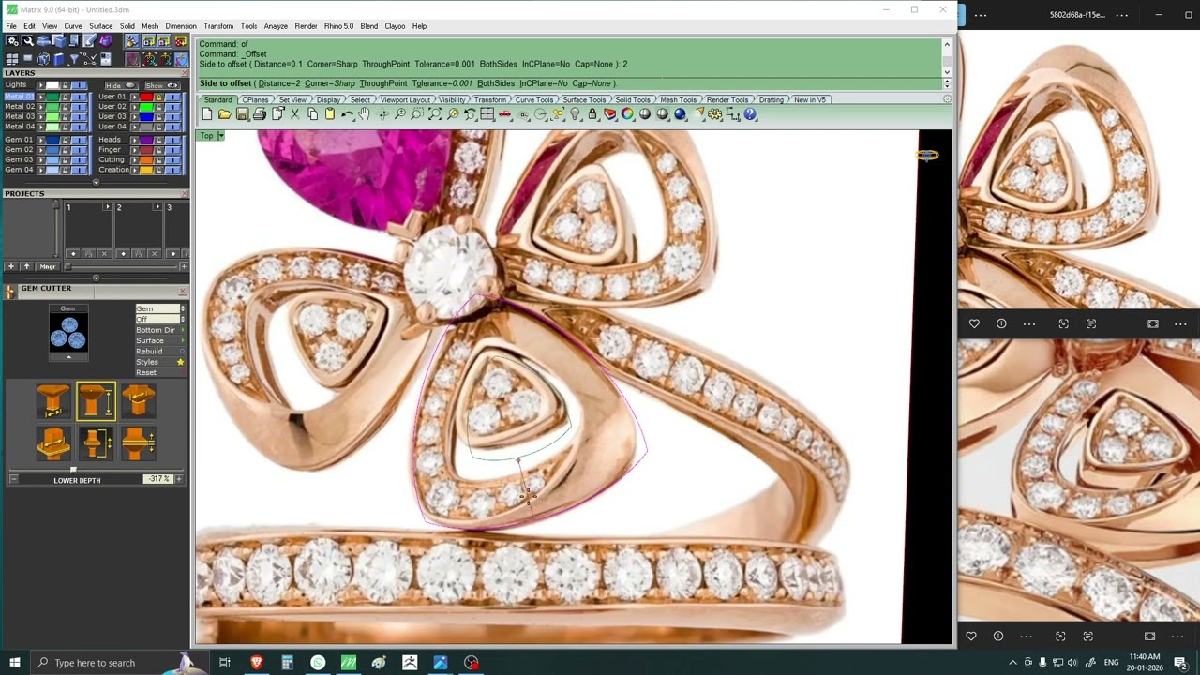Image resolution: width=1200 pixels, height=675 pixels.
Task: Click the red User 01 color swatch
Action: coord(147,97)
